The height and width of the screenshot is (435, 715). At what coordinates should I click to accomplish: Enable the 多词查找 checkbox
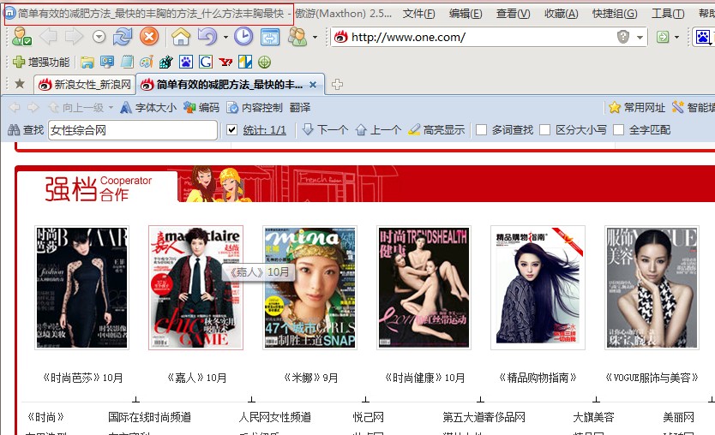pos(481,130)
